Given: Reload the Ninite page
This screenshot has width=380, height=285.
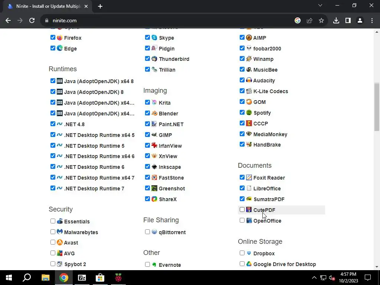Looking at the screenshot, I should [32, 21].
